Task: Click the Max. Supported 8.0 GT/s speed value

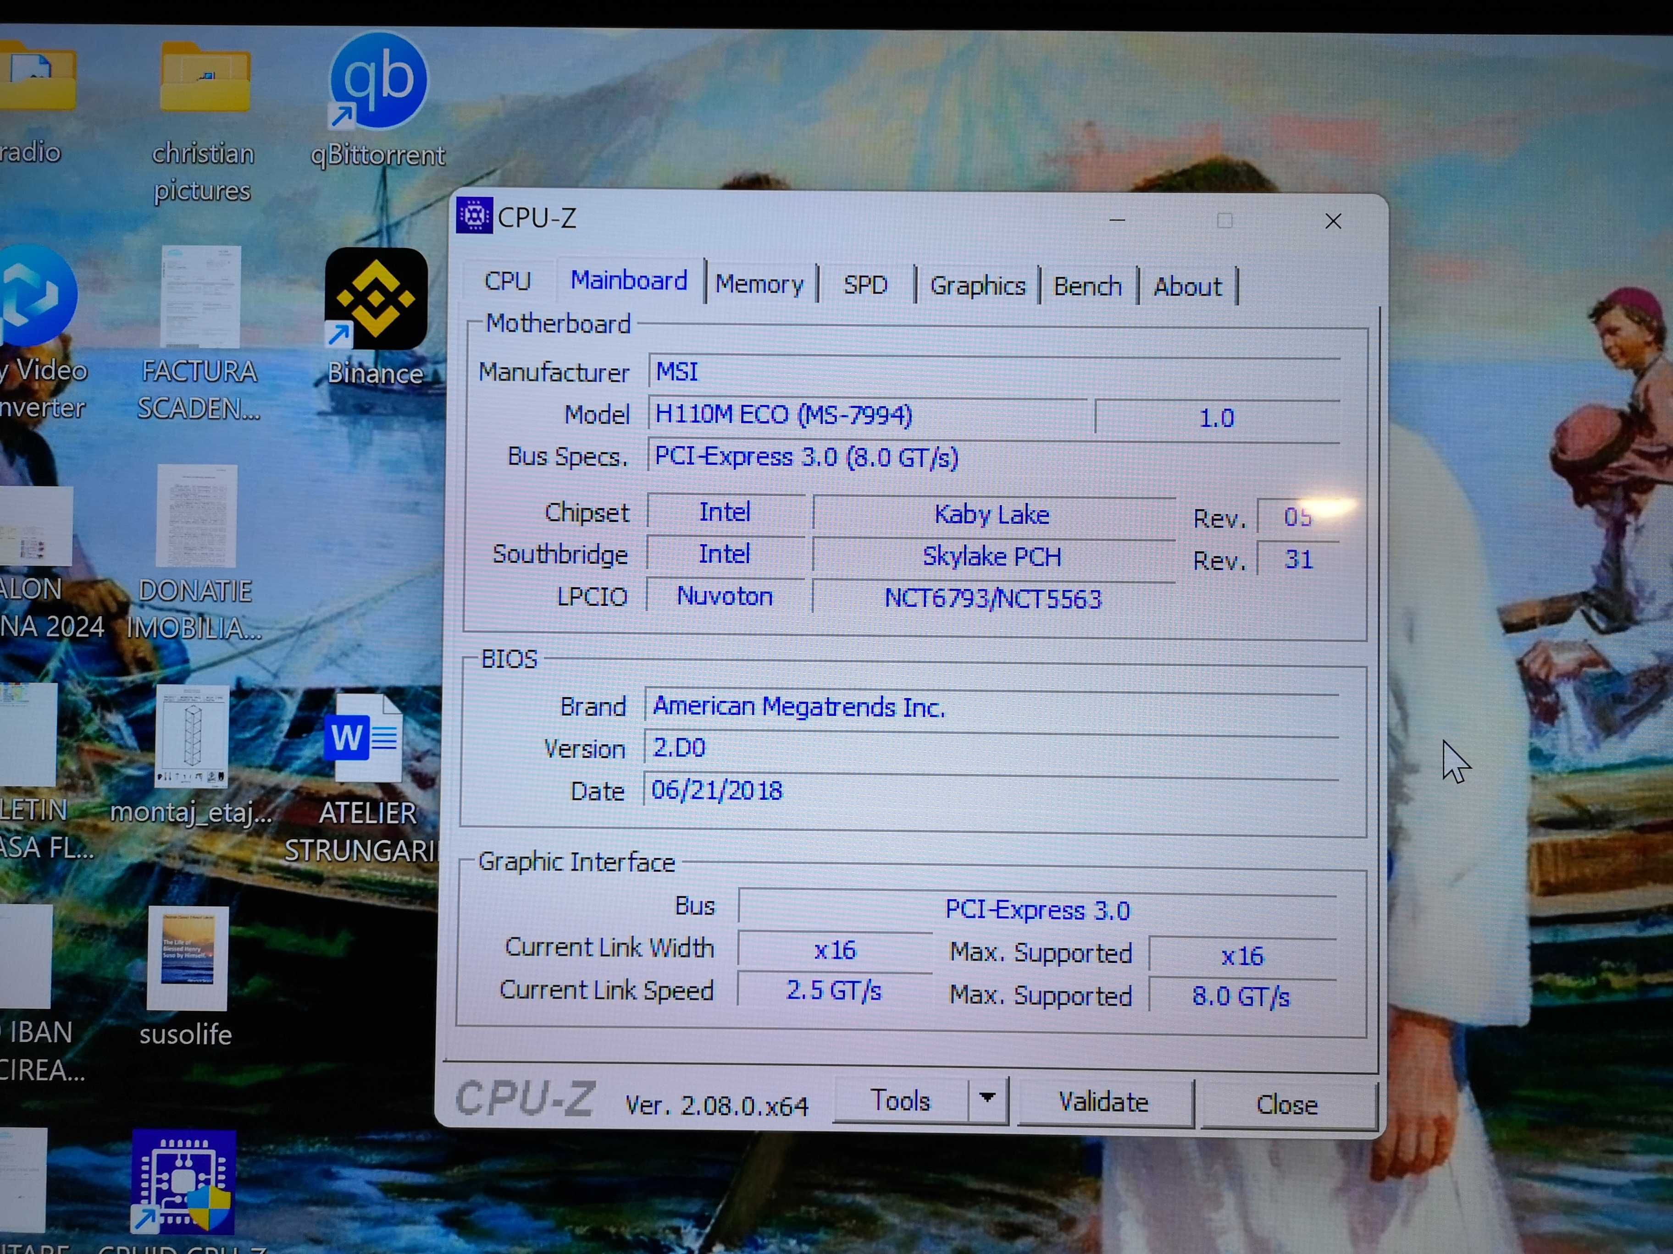Action: [1242, 997]
